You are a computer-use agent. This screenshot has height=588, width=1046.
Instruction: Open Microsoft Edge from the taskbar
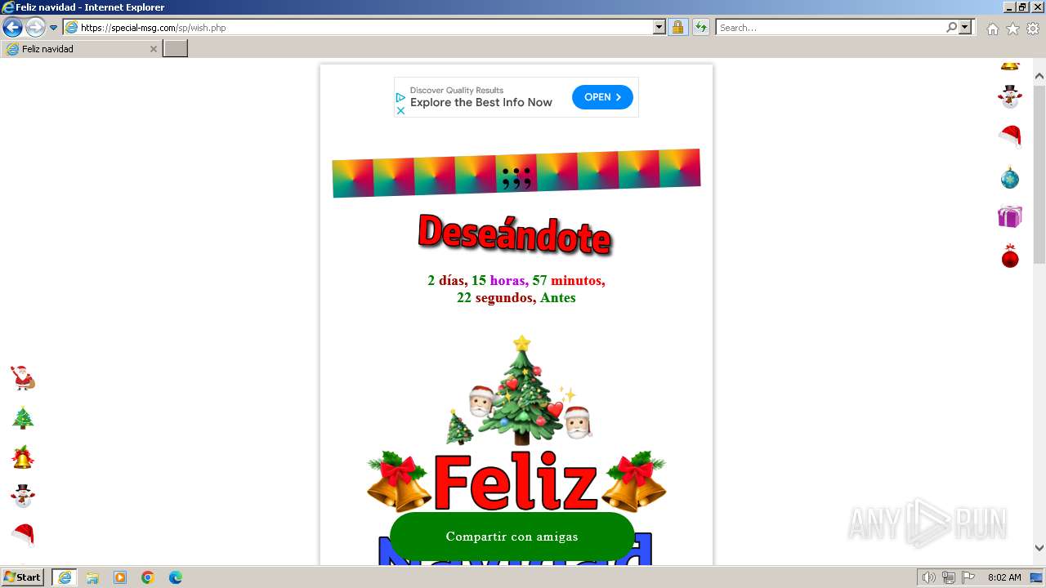coord(176,577)
